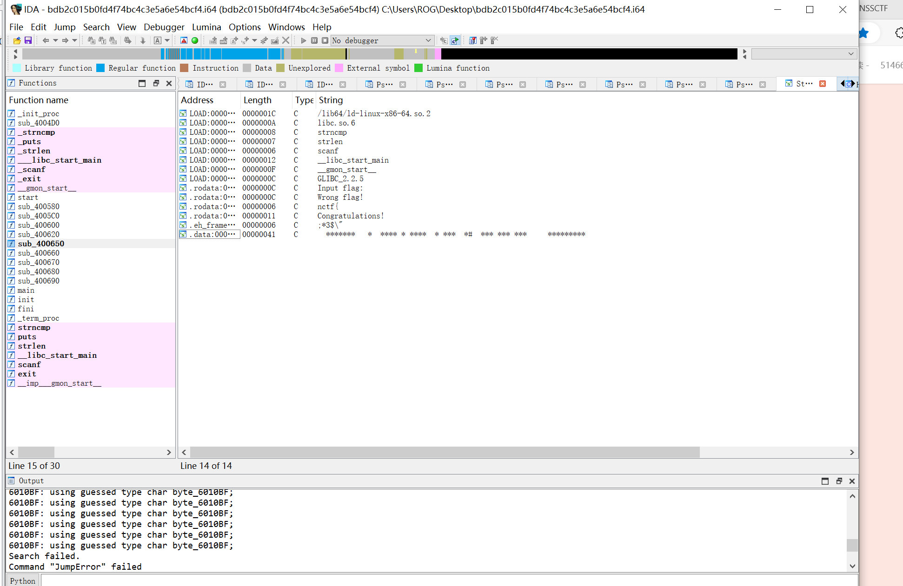
Task: Close the St… strings tab
Action: (x=823, y=84)
